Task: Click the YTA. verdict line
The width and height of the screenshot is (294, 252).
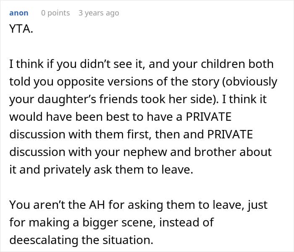Action: pyautogui.click(x=21, y=29)
